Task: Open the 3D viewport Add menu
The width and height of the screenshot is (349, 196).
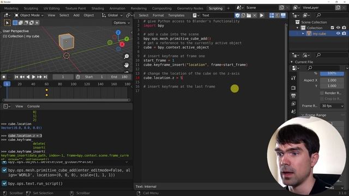Action: pyautogui.click(x=76, y=15)
